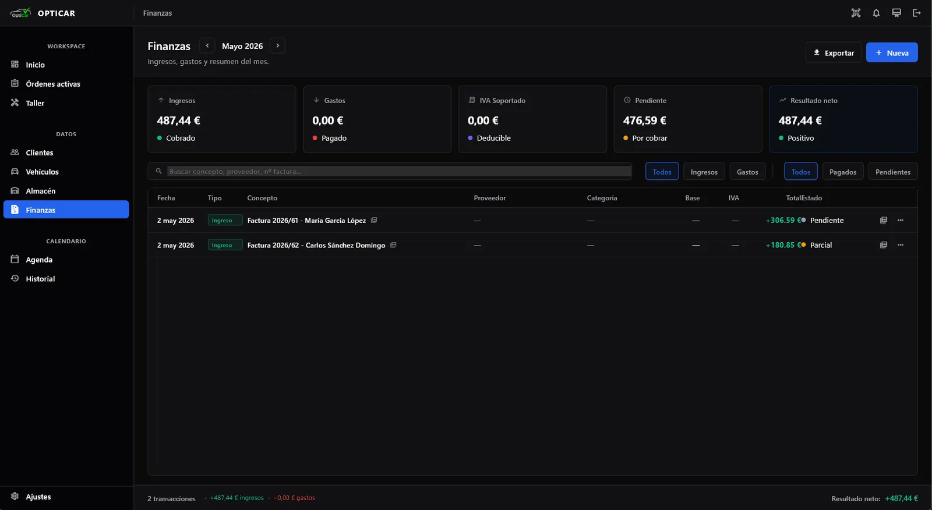
Task: Select Finanzas in sidebar
Action: point(66,210)
